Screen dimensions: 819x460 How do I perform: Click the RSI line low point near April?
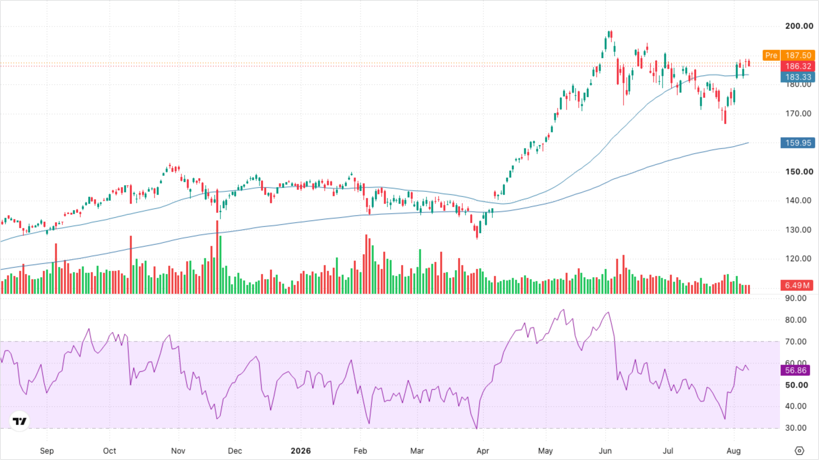tap(477, 428)
